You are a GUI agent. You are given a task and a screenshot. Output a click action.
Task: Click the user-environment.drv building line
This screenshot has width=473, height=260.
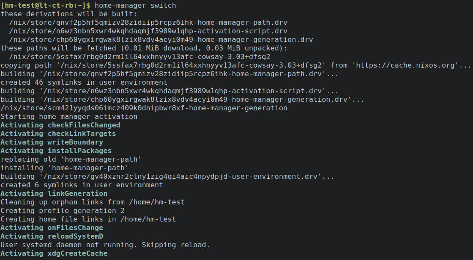click(x=167, y=177)
